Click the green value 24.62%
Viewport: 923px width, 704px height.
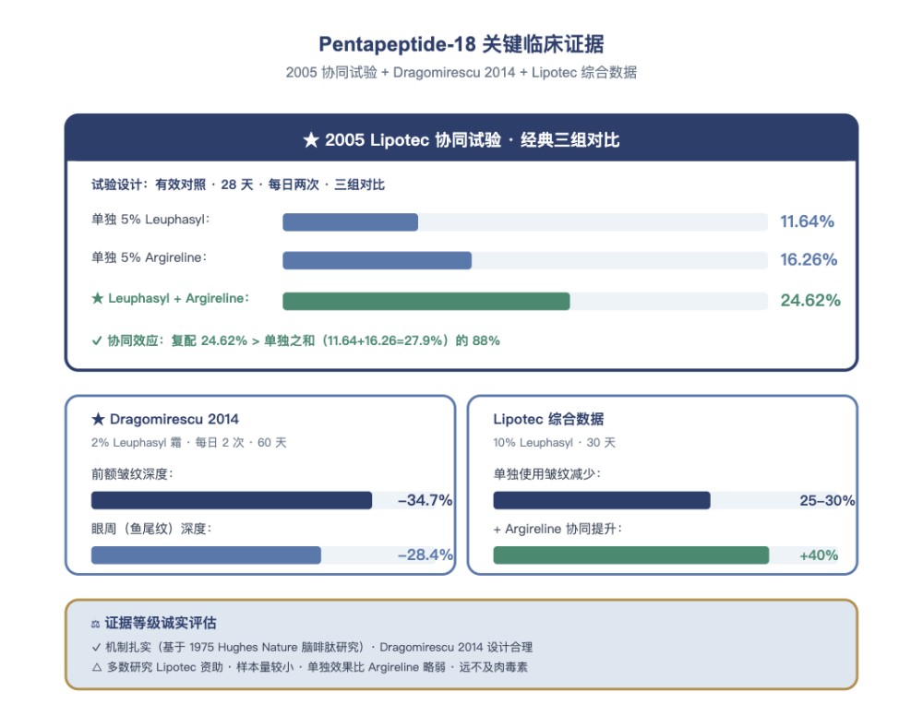pyautogui.click(x=810, y=301)
